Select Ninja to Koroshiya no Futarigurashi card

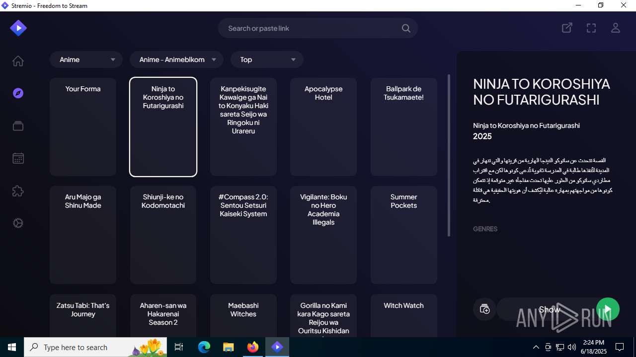tap(163, 127)
